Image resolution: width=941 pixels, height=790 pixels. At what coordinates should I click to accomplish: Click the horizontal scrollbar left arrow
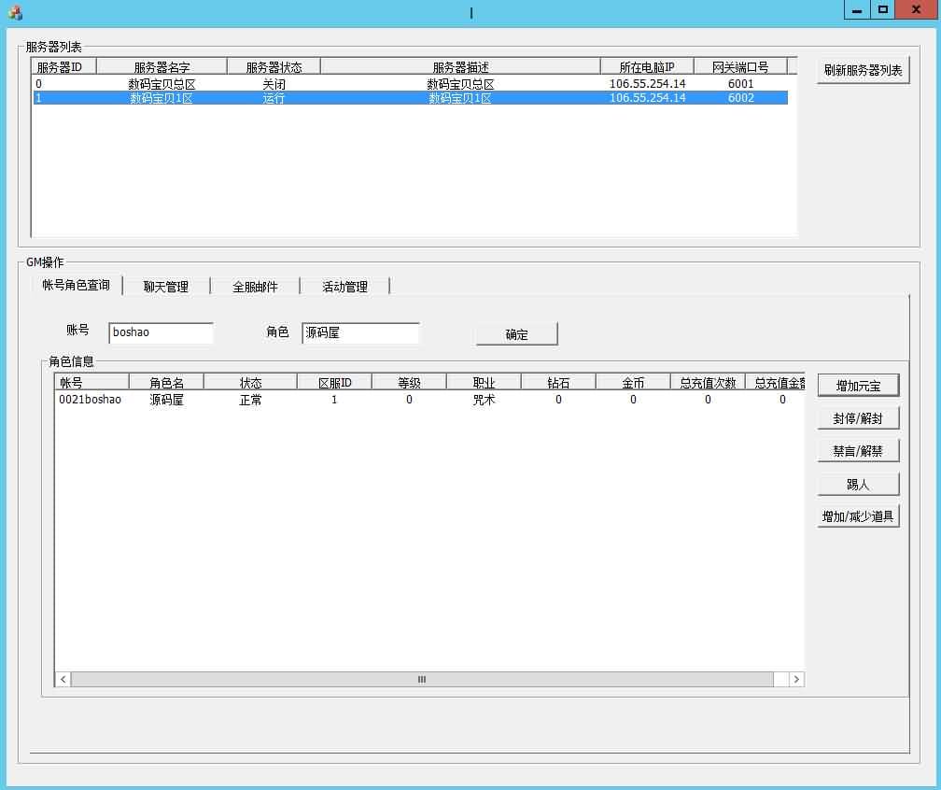coord(63,680)
